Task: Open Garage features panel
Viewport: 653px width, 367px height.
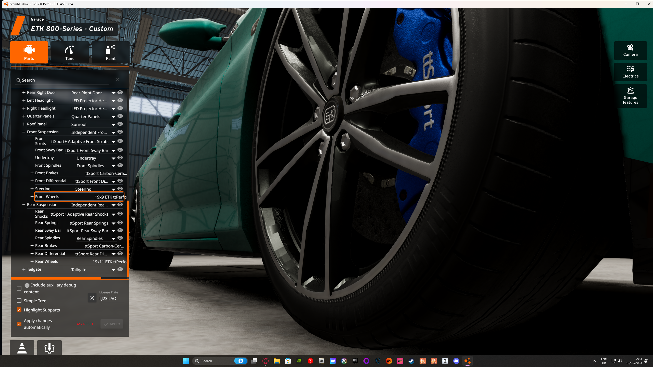Action: pos(630,96)
